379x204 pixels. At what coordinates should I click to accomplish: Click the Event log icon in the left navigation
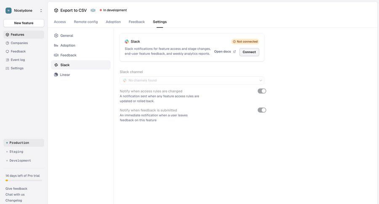pos(7,60)
